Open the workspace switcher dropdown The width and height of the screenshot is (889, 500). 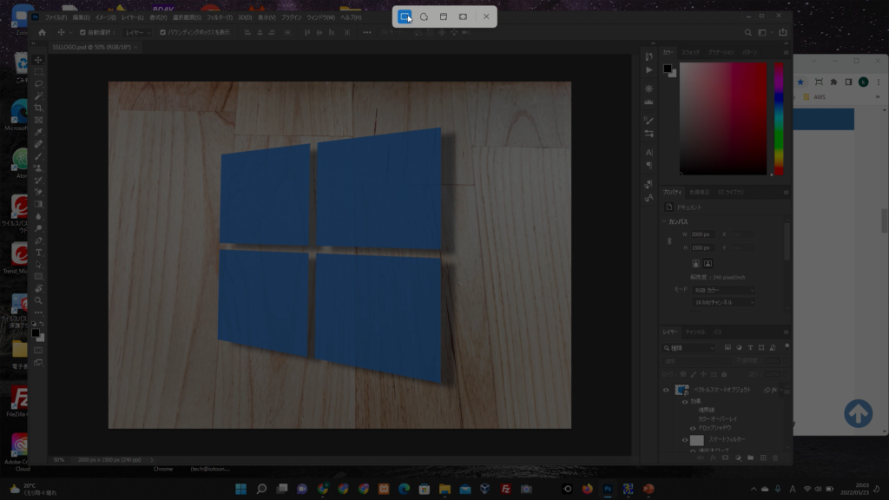click(764, 33)
